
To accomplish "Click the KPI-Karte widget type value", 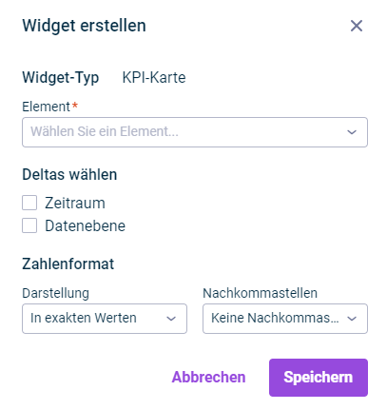I will (154, 77).
